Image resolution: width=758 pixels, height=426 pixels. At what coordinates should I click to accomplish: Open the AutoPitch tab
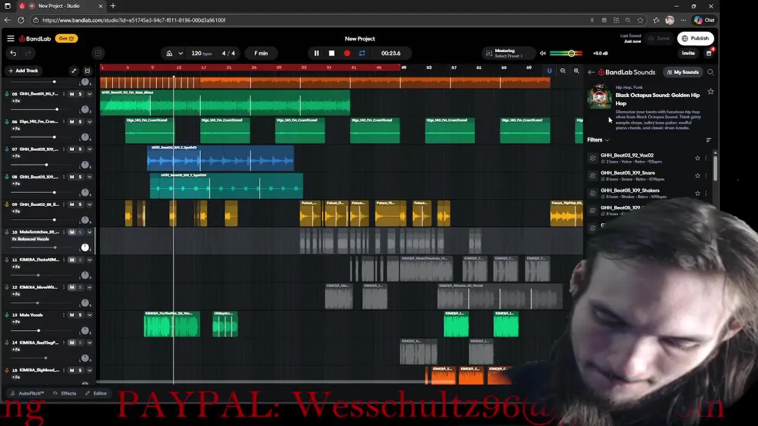pyautogui.click(x=27, y=393)
